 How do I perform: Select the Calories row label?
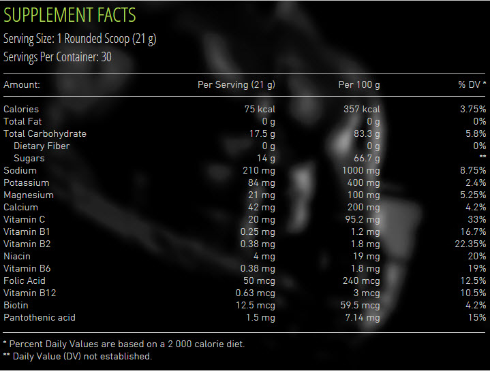click(x=21, y=109)
